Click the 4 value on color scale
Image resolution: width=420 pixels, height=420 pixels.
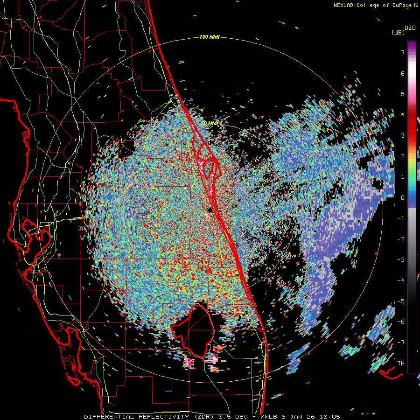[x=403, y=115]
